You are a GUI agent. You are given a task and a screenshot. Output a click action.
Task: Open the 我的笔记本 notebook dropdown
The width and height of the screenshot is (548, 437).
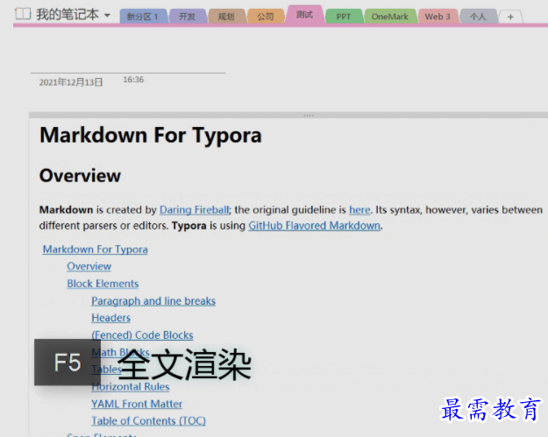pos(107,16)
